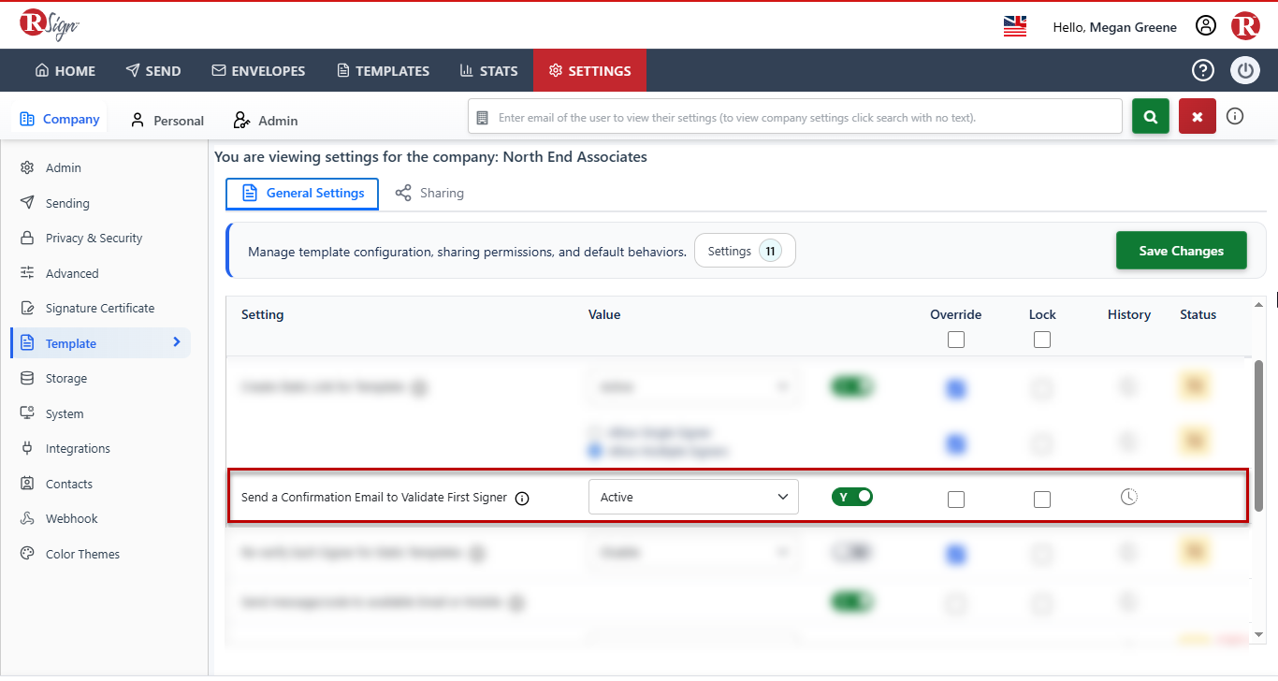The height and width of the screenshot is (681, 1278).
Task: Click the power logout icon
Action: coord(1245,70)
